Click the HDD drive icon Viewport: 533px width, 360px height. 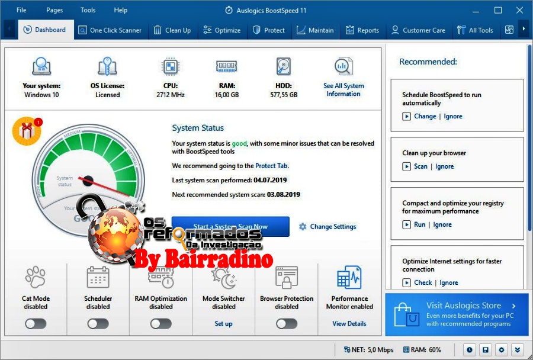tap(284, 66)
